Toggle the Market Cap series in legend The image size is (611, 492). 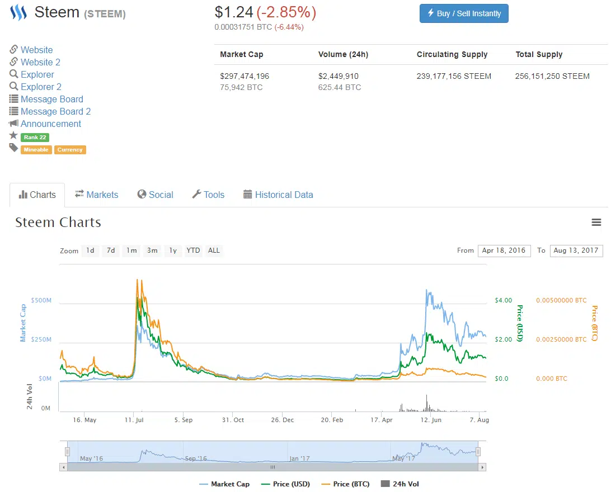point(224,484)
